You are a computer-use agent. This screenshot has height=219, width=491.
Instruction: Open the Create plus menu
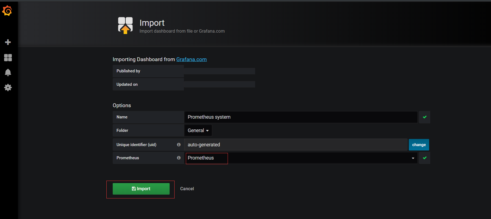coord(8,42)
